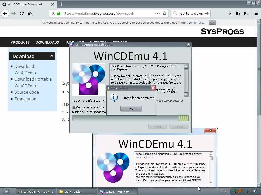Click the green network tray icon
This screenshot has width=261, height=195.
click(x=235, y=191)
